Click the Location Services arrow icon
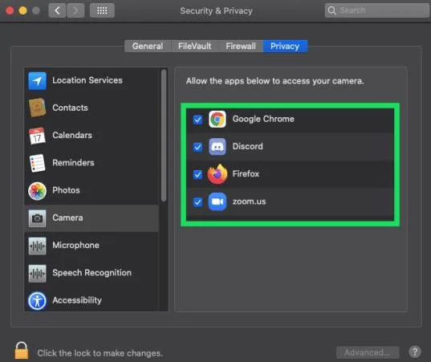The height and width of the screenshot is (362, 431). pos(37,80)
